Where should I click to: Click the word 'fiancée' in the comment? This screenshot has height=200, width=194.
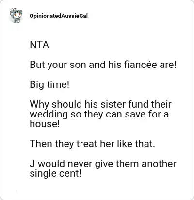point(141,65)
